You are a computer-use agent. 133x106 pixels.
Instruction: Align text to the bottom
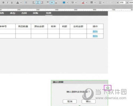point(56,3)
